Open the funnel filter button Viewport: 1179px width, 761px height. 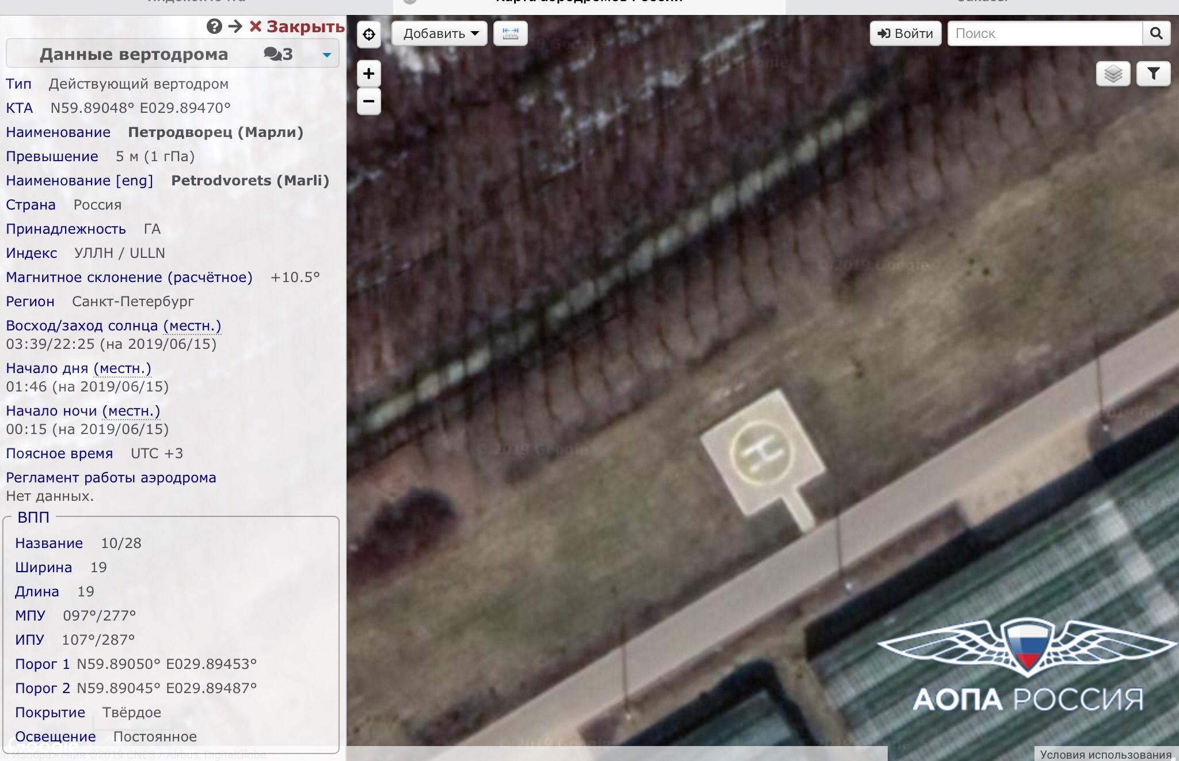(x=1153, y=74)
